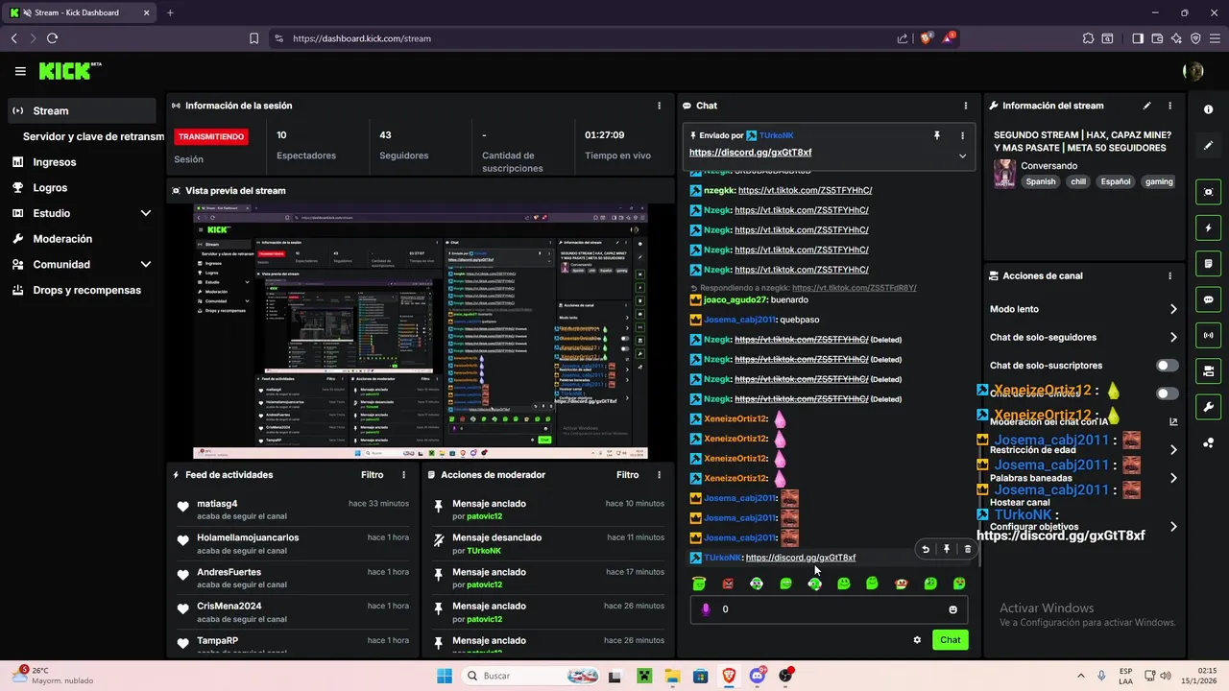Click matiasg4 in activity feed

(217, 504)
